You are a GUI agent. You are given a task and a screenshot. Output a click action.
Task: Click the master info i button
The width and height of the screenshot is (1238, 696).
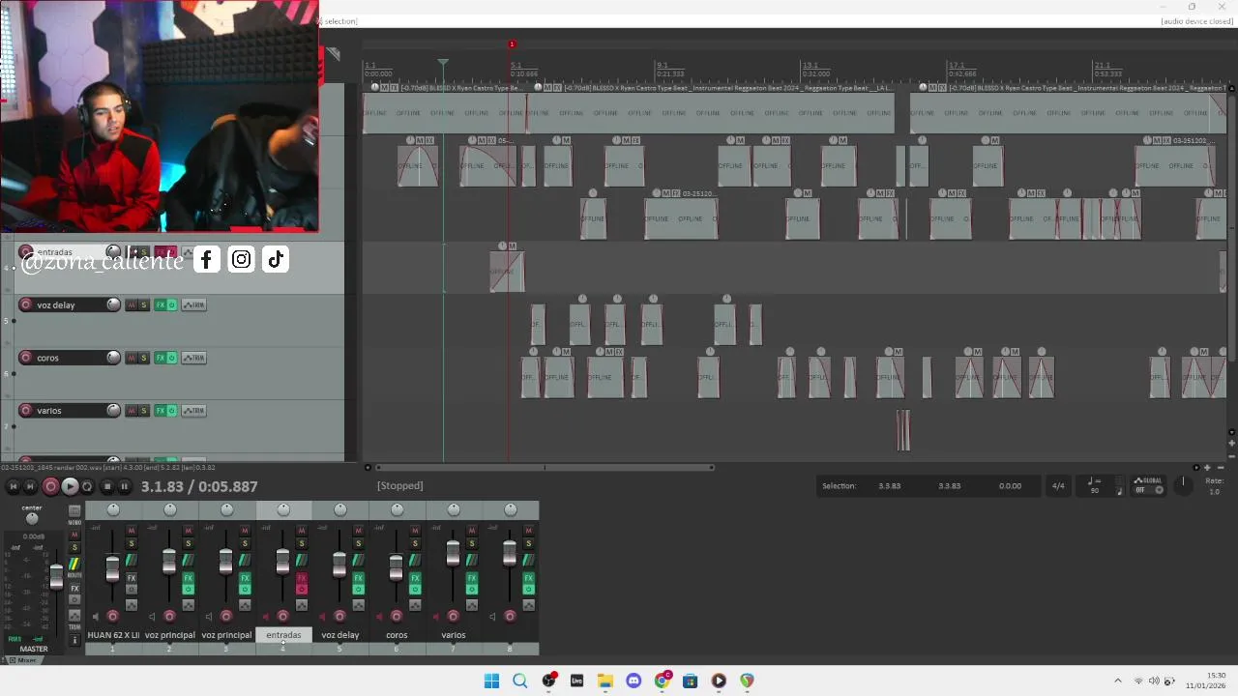pos(74,639)
